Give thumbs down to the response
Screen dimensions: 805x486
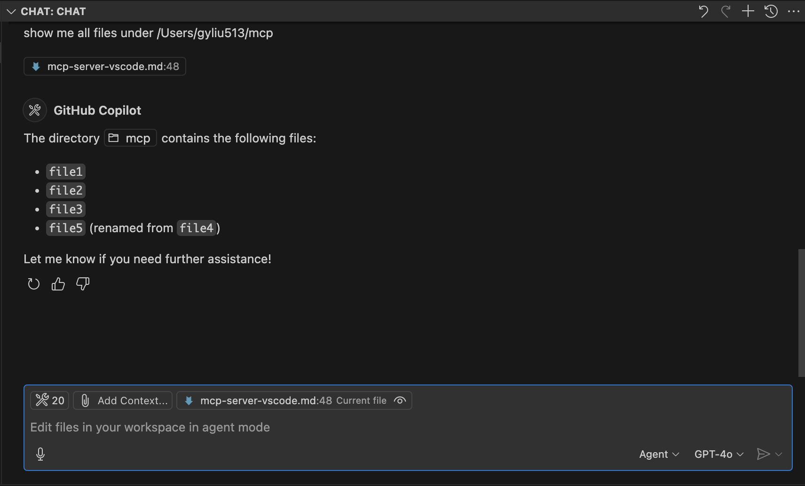[x=83, y=284]
